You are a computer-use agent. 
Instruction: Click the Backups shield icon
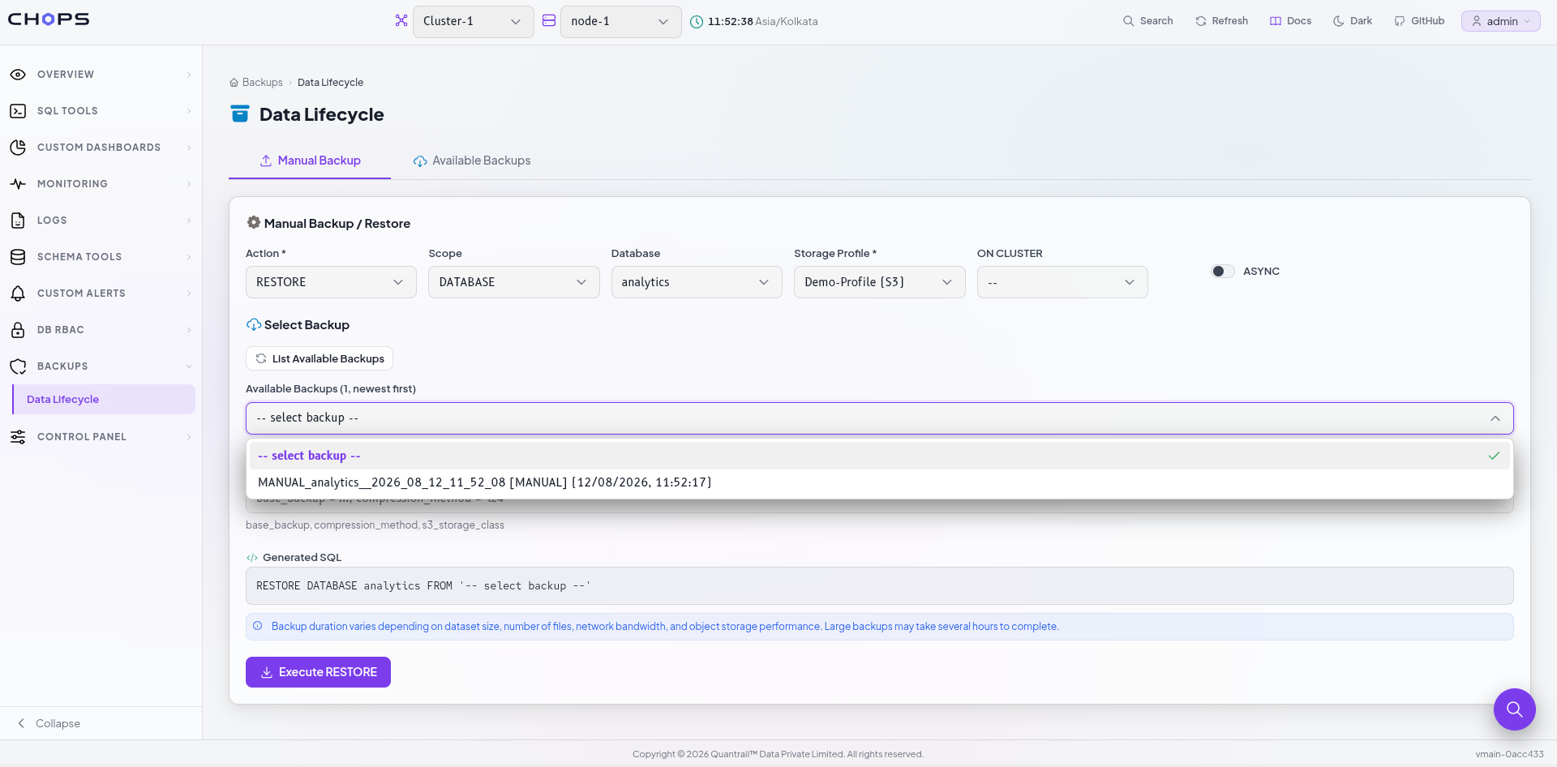(18, 366)
